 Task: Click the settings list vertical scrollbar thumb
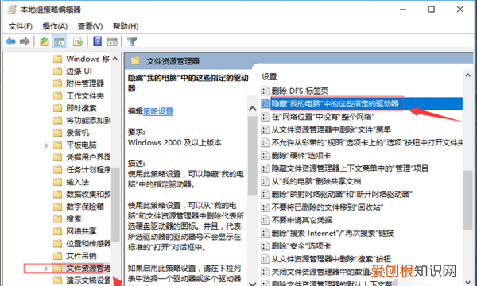pyautogui.click(x=468, y=200)
